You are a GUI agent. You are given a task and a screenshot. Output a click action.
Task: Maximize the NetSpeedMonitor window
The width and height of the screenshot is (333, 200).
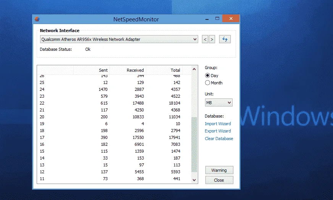[x=217, y=19]
